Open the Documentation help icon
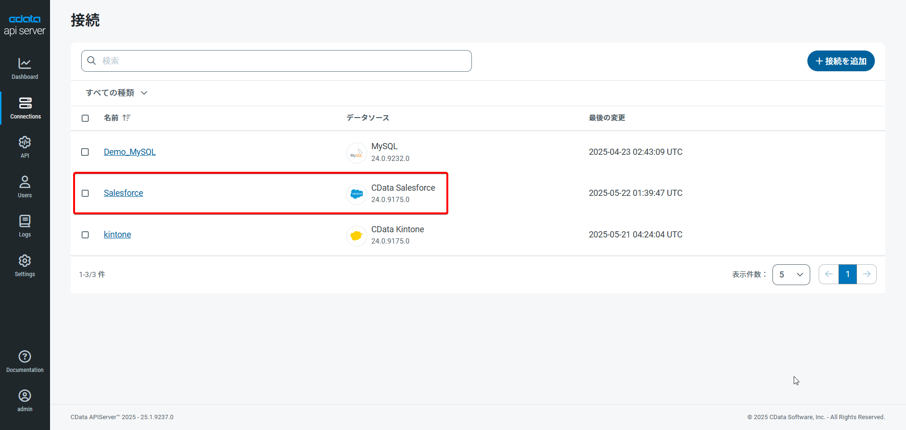The image size is (906, 430). [x=25, y=356]
